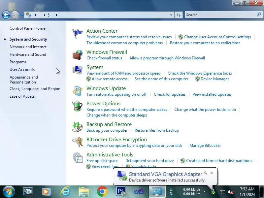This screenshot has height=198, width=264.
Task: Open the Windows Firewall brick wall icon
Action: point(78,55)
